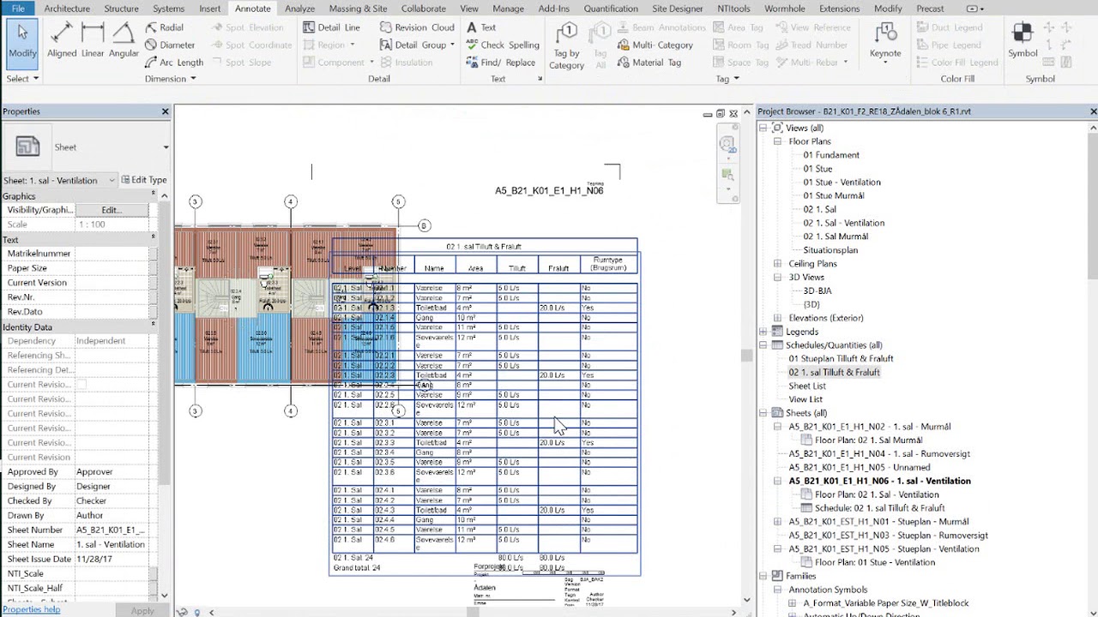Click the Symbol tool
The width and height of the screenshot is (1098, 617).
coord(1023,41)
